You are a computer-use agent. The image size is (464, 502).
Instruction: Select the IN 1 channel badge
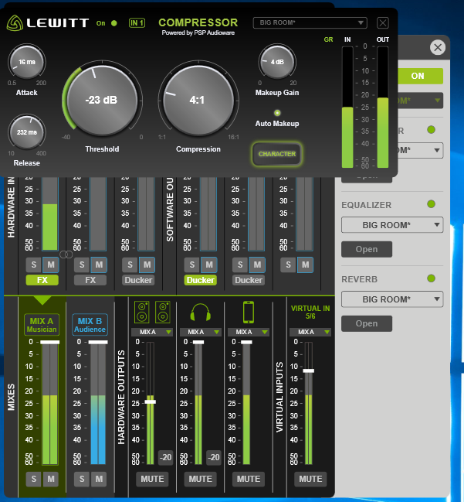coord(137,22)
